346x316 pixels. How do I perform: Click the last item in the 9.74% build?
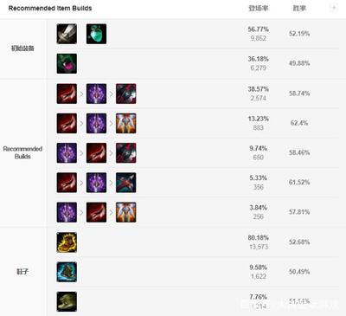point(126,153)
